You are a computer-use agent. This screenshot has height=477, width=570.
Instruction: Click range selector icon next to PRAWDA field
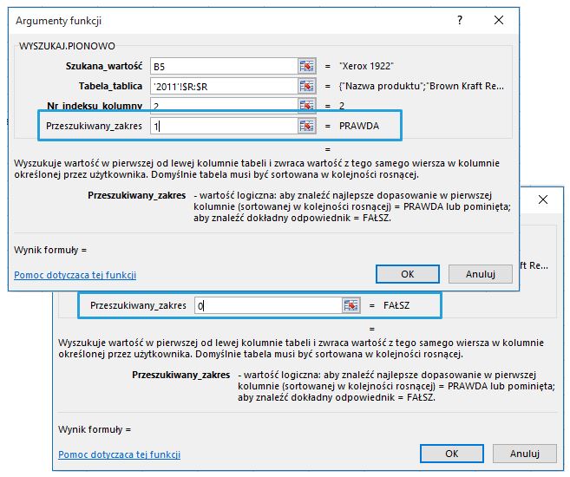306,127
